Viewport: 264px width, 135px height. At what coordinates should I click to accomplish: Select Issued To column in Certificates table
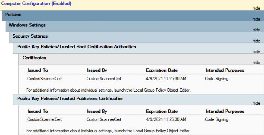tap(38, 70)
